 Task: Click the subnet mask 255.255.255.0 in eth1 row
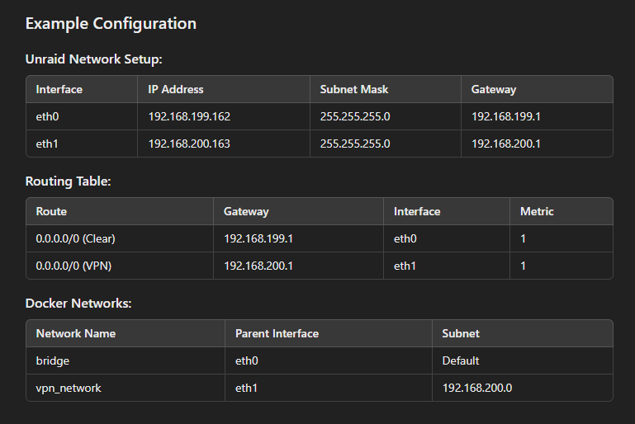355,144
